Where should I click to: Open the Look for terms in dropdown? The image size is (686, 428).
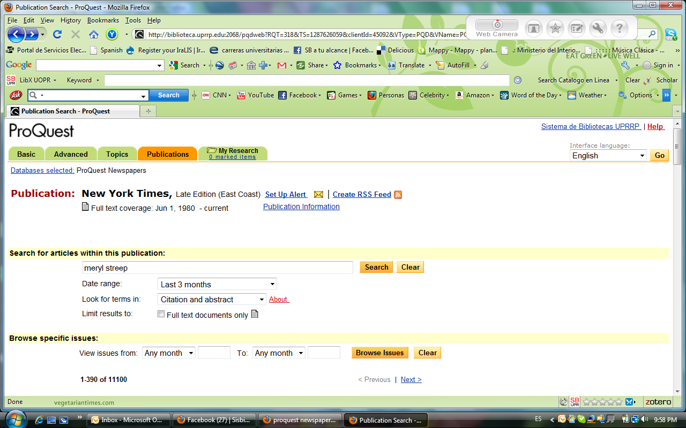212,300
